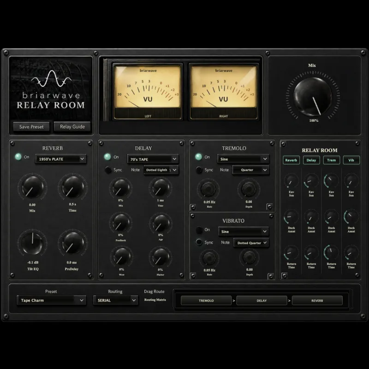Click the Reverb Tilt EQ knob

click(x=32, y=243)
